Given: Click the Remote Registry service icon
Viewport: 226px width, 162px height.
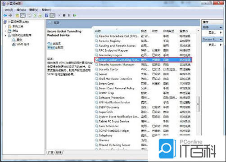Looking at the screenshot, I should [x=96, y=41].
